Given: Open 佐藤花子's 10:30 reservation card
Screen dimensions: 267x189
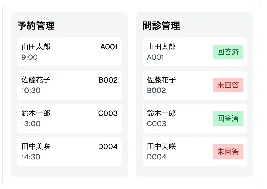Looking at the screenshot, I should [x=69, y=85].
